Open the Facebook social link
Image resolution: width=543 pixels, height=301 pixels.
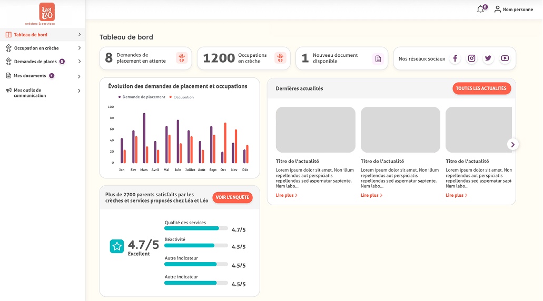click(455, 58)
